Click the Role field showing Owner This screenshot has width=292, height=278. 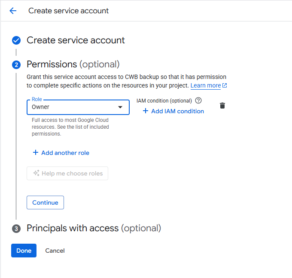[x=78, y=107]
